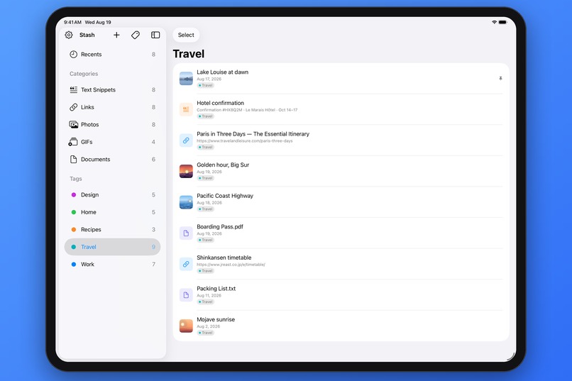Tap the Select button
Screen dimensions: 572x381
186,35
